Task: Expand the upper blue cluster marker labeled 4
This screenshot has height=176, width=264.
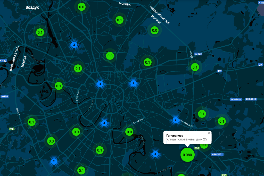Action: 100,84
